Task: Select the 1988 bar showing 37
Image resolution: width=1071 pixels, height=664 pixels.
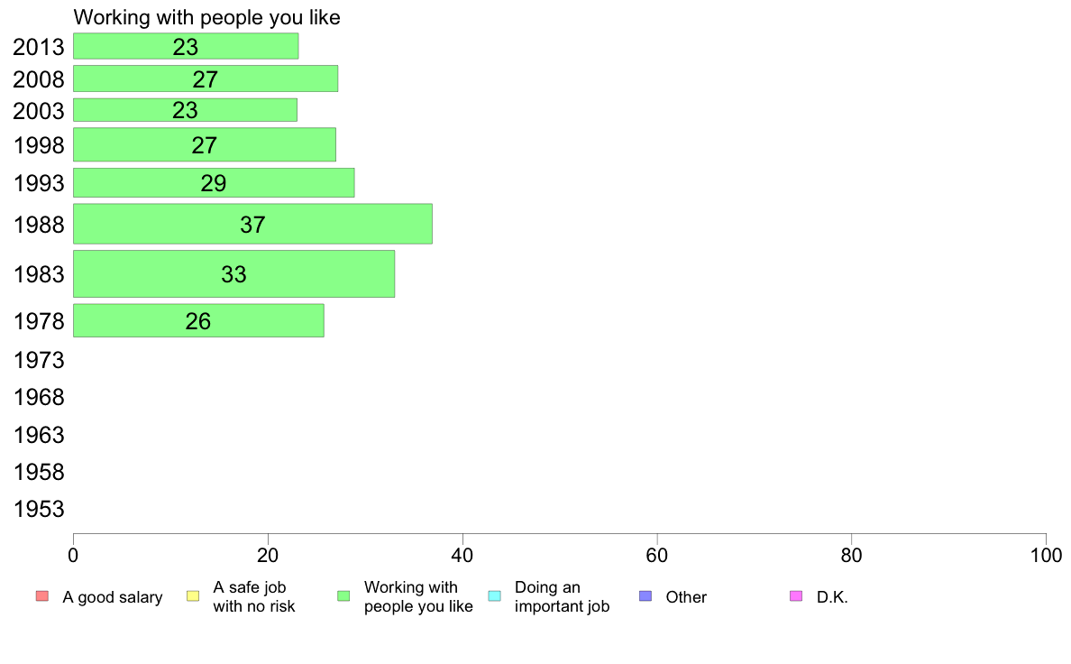Action: 252,225
